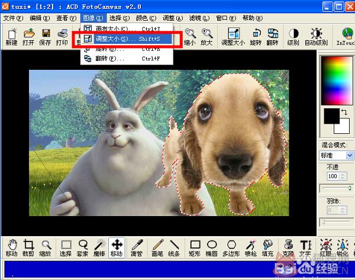The height and width of the screenshot is (280, 355).
Task: Select the 红眼 (Red-eye) tool
Action: click(326, 248)
